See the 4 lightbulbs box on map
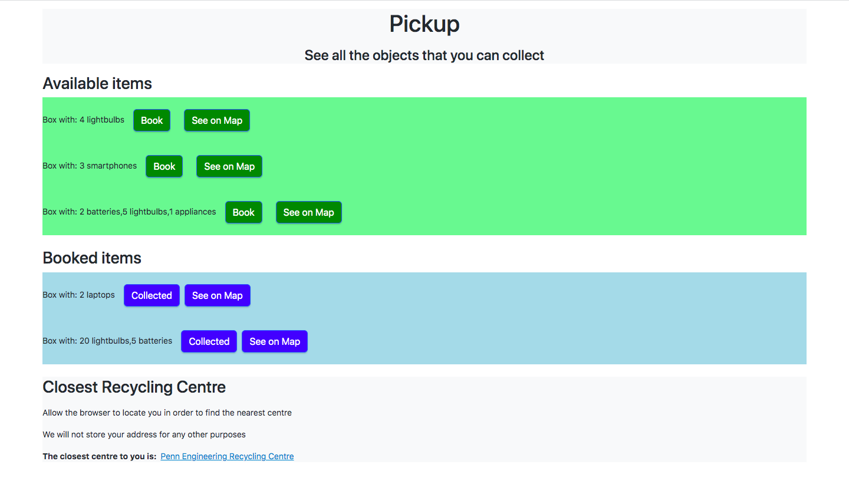This screenshot has width=849, height=484. click(217, 120)
